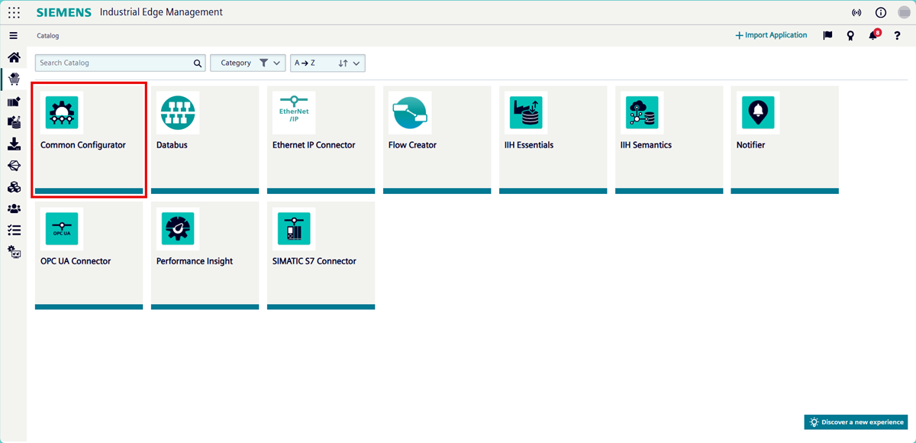Open the A → Z sort dropdown
This screenshot has height=443, width=916.
pos(327,63)
